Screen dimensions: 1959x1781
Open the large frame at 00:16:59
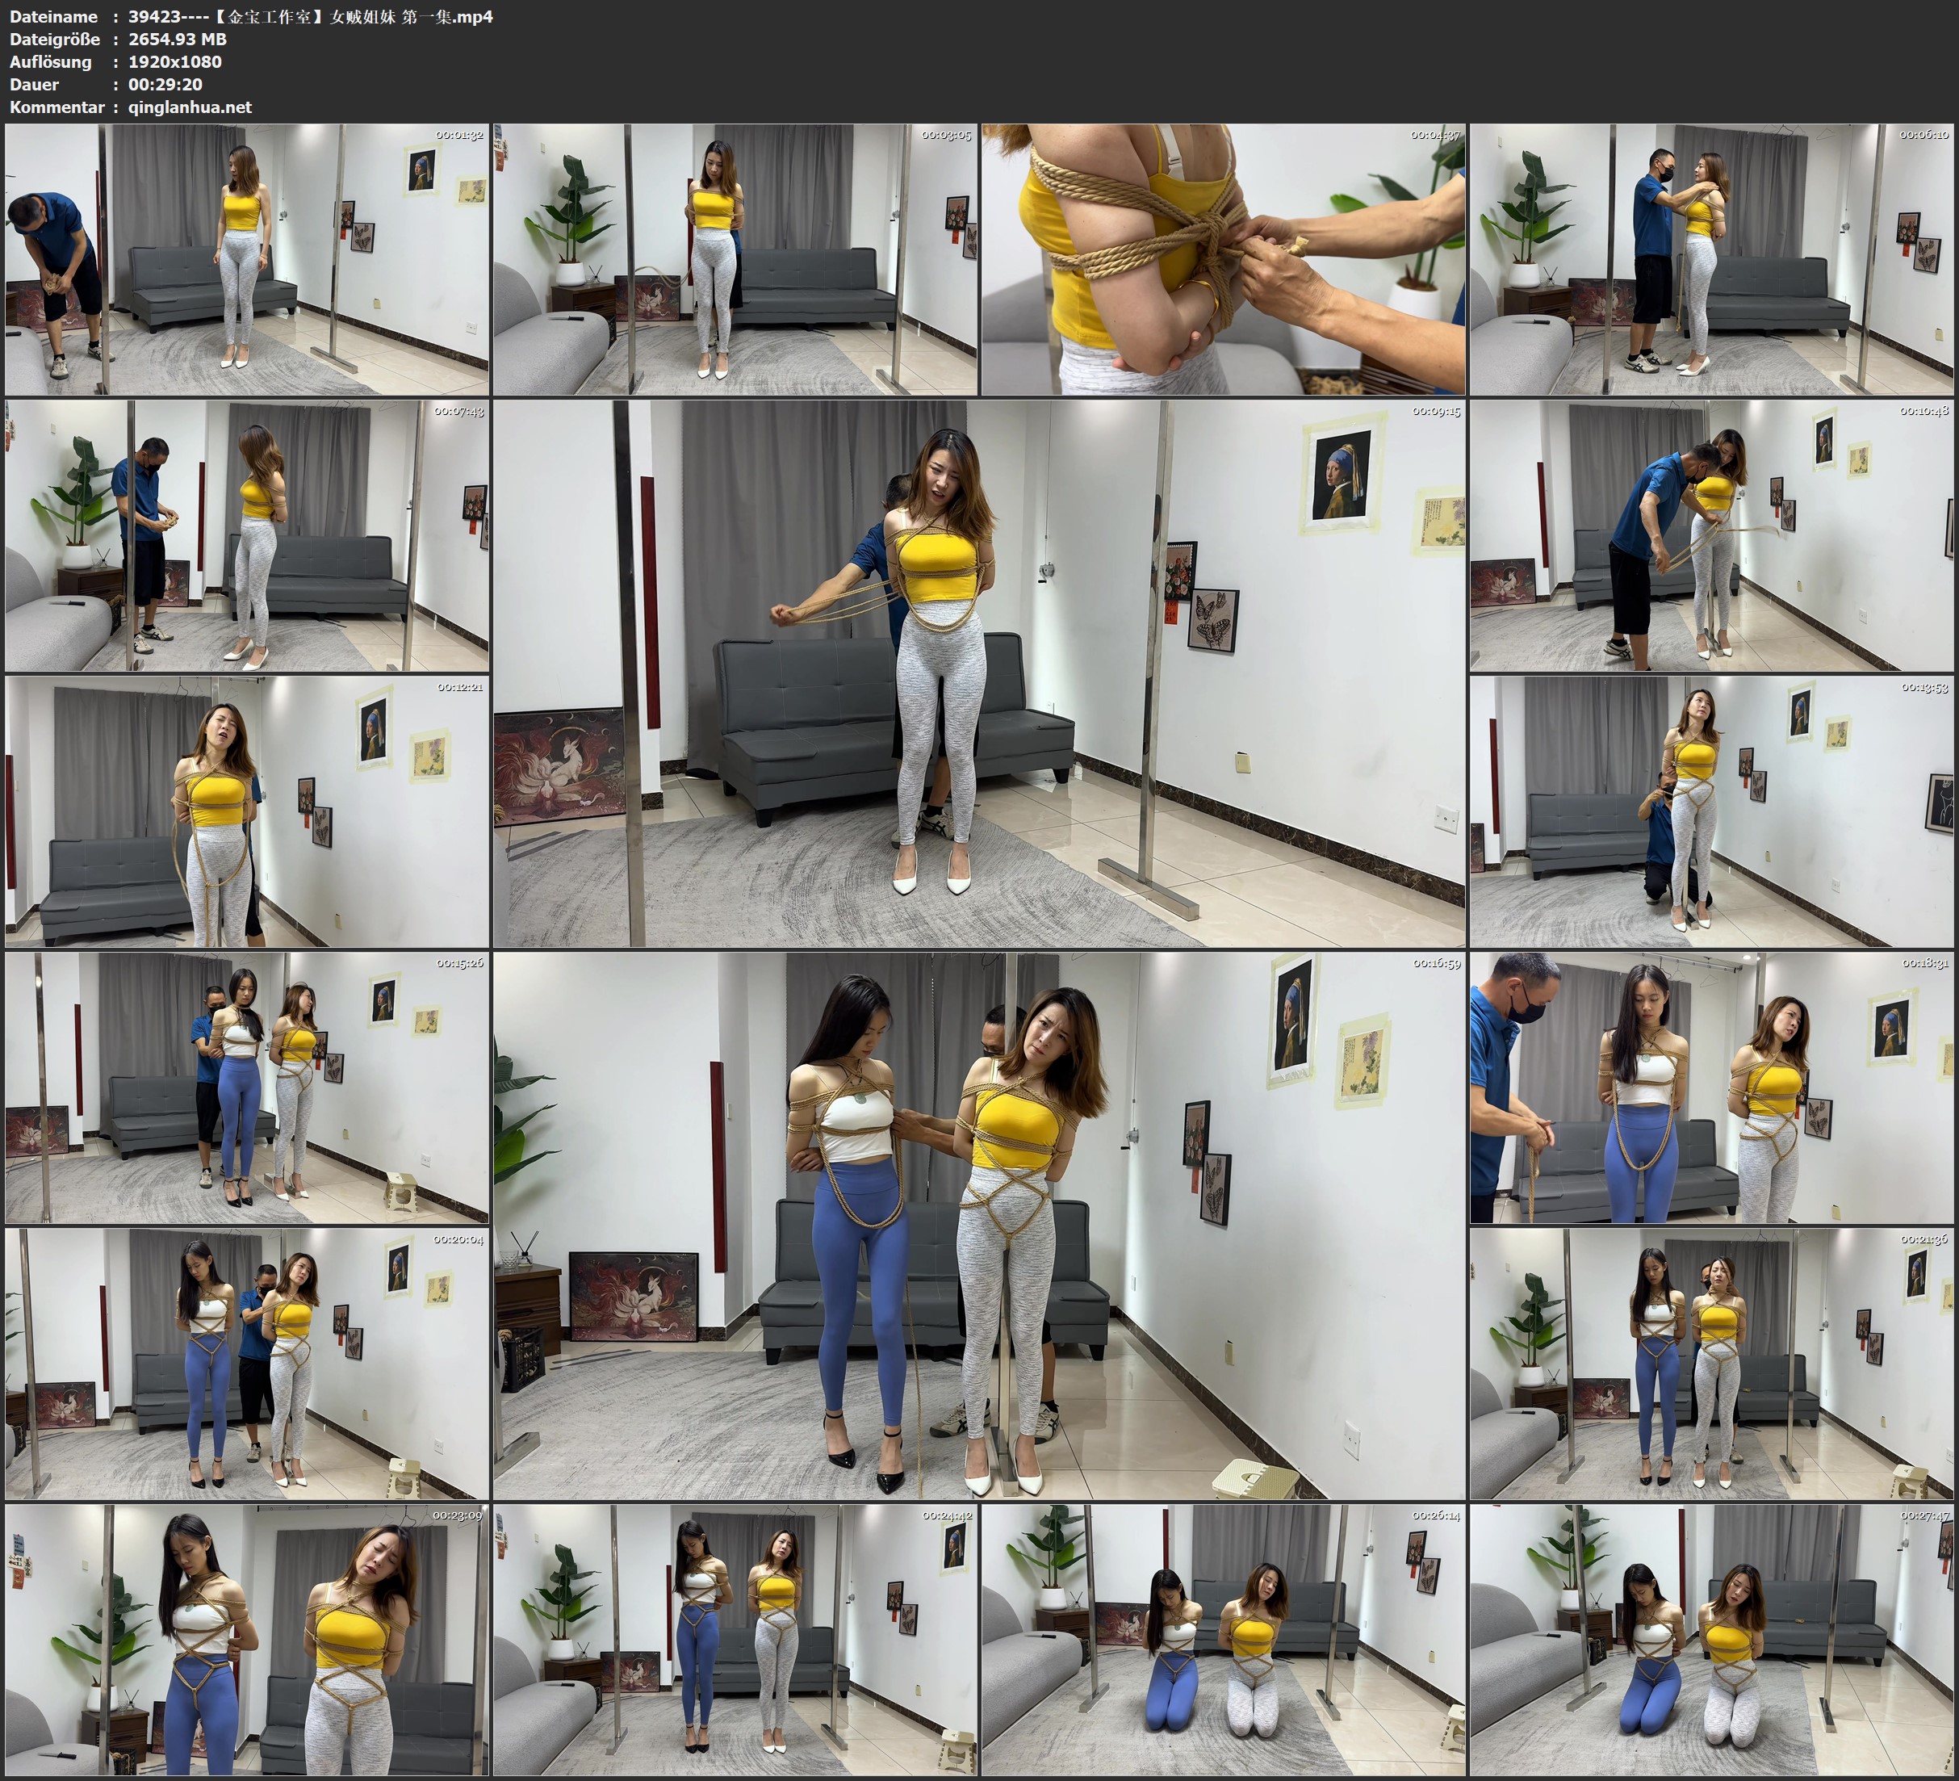978,1225
